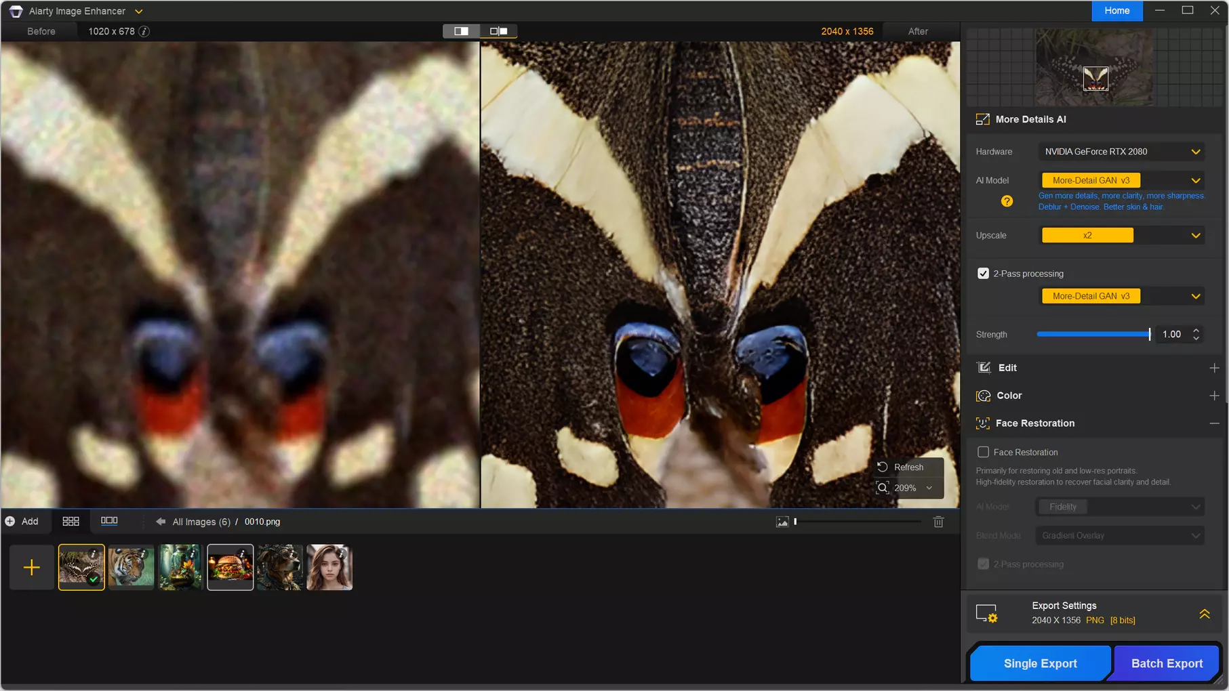
Task: Expand the Color section plus
Action: 1214,396
